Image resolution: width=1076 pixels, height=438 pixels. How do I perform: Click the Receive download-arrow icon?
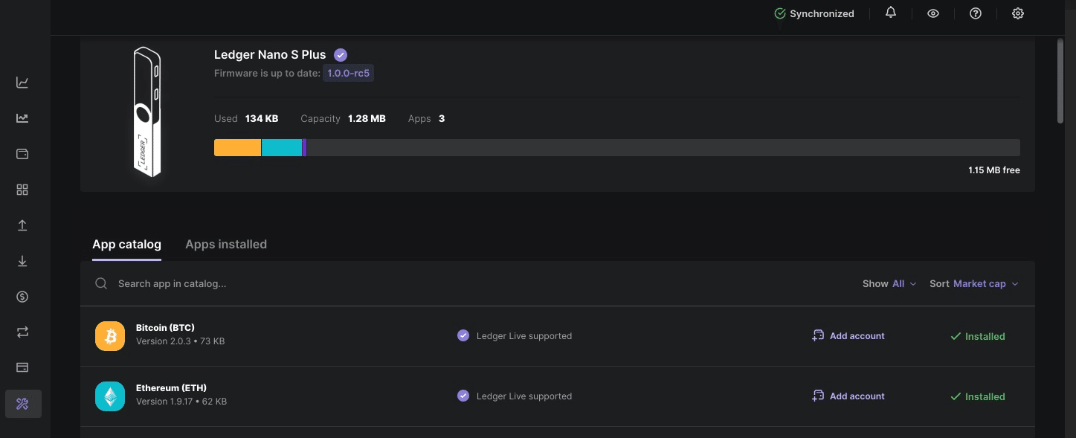point(22,261)
